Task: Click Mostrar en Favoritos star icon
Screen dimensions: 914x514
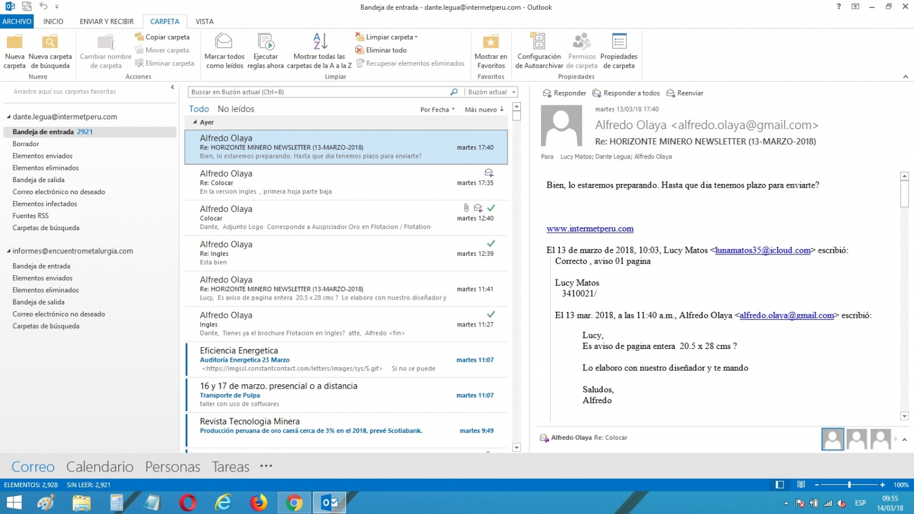Action: [x=491, y=42]
